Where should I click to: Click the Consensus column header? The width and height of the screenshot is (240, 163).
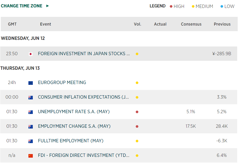pos(191,24)
